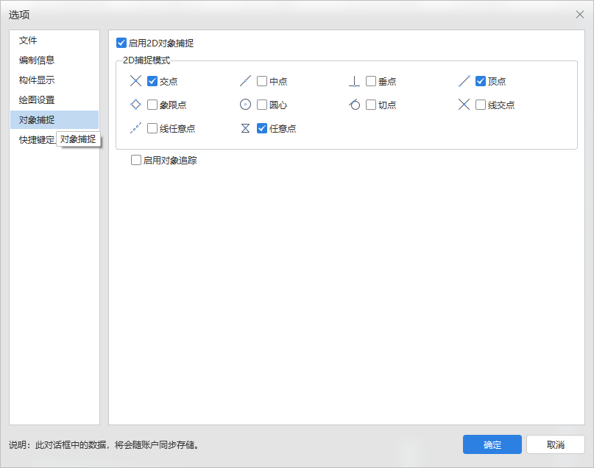
Task: Click the line intersection (线交点) icon
Action: click(x=464, y=105)
